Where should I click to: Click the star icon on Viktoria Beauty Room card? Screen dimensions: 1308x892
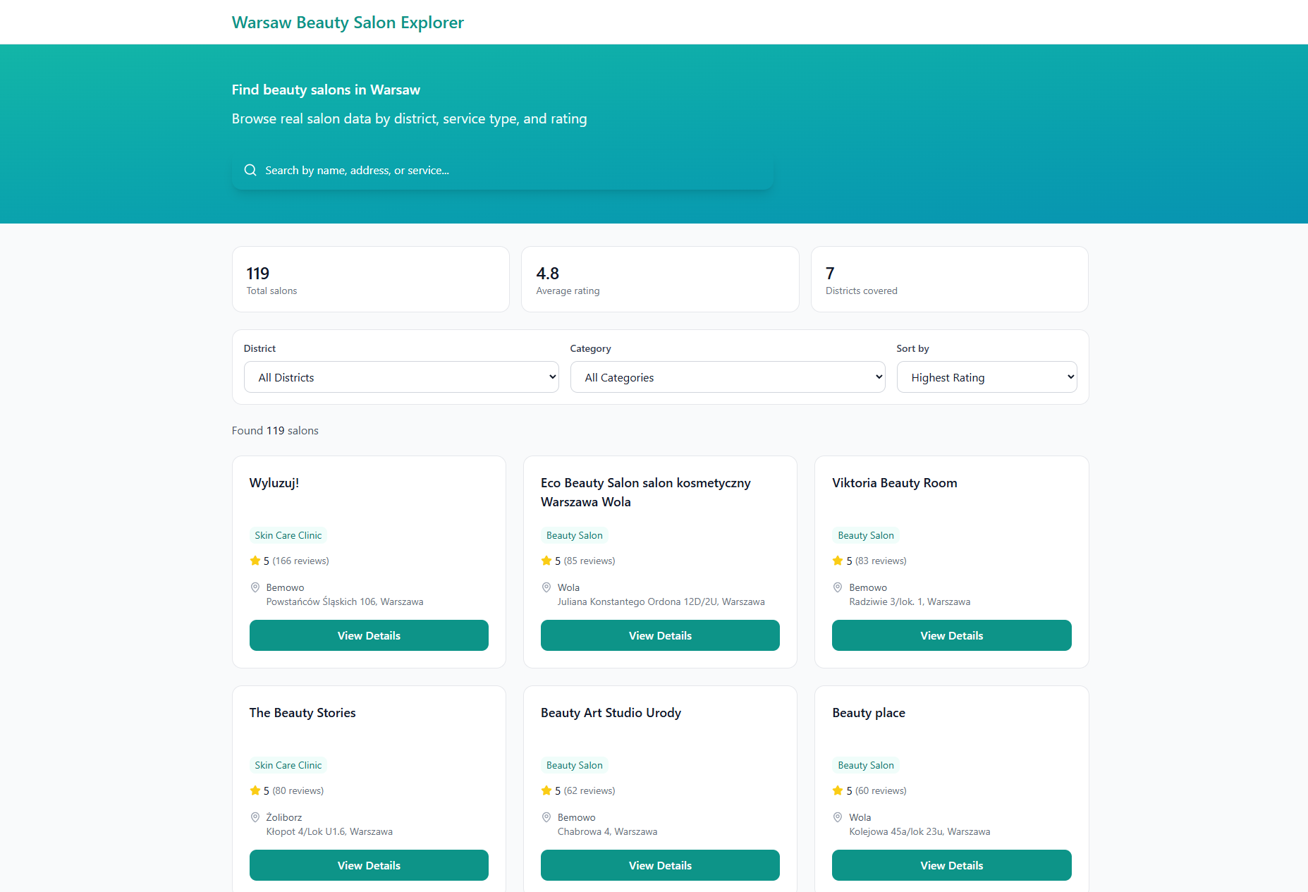tap(838, 561)
